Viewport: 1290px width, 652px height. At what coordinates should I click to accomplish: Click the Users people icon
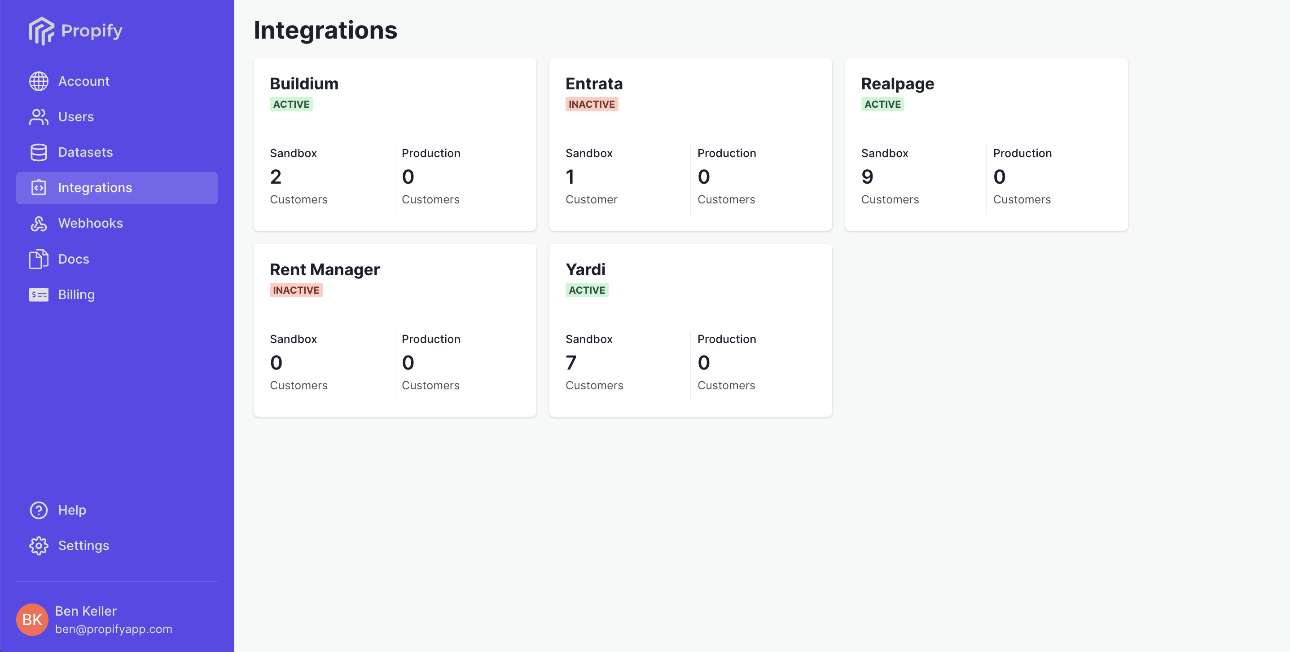click(39, 117)
